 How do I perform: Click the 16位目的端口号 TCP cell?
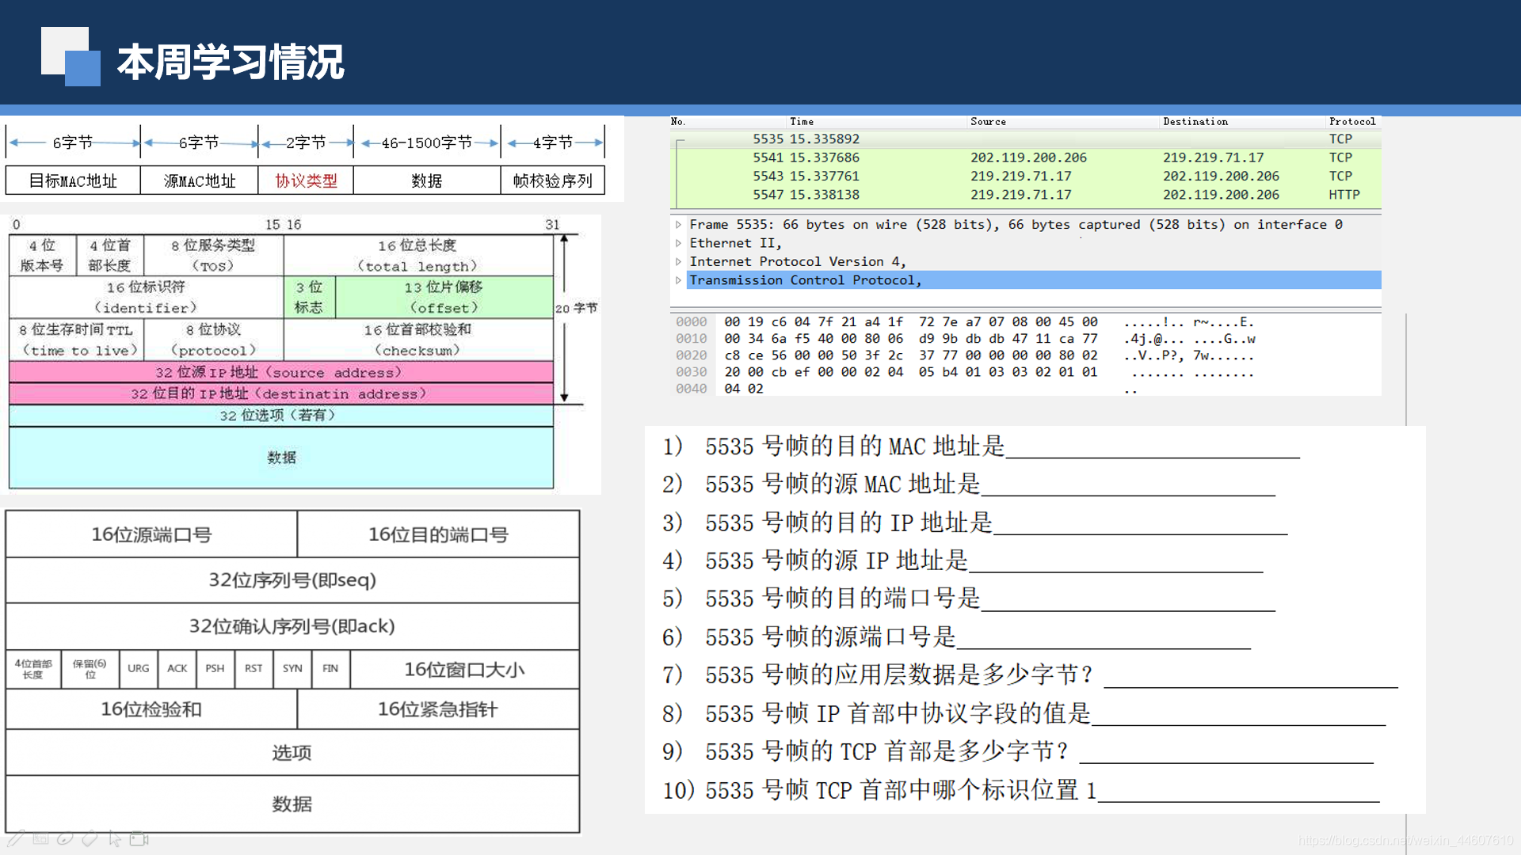[x=438, y=534]
